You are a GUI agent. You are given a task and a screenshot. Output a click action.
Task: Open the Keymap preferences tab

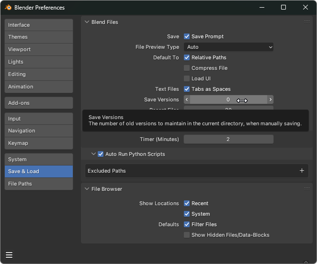pyautogui.click(x=38, y=143)
